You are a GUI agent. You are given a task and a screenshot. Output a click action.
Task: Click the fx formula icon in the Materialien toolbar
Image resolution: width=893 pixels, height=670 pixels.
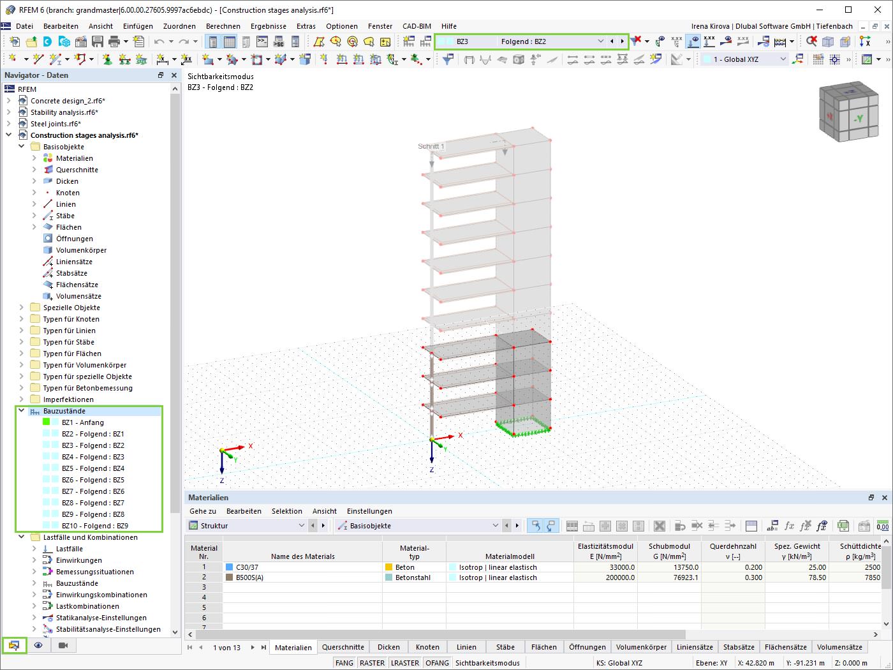point(789,526)
